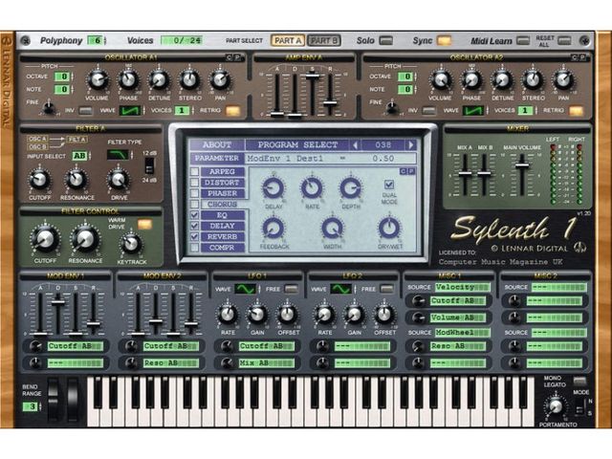Enable the Arpeg effect checkbox
This screenshot has height=459, width=612.
pyautogui.click(x=194, y=172)
